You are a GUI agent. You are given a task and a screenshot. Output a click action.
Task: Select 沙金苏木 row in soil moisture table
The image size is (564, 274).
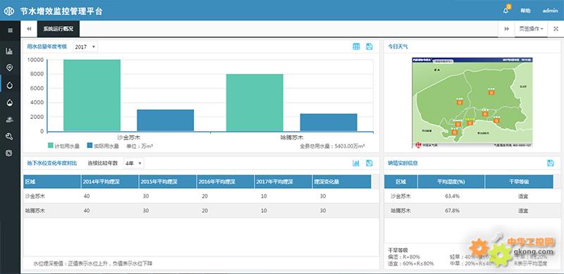(472, 197)
